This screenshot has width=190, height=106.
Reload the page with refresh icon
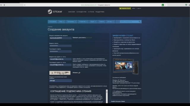pyautogui.click(x=25, y=5)
